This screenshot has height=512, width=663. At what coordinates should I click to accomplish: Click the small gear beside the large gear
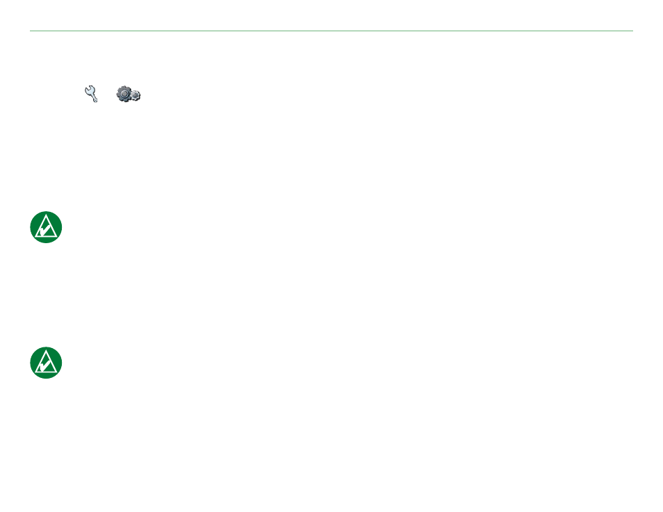pos(136,96)
